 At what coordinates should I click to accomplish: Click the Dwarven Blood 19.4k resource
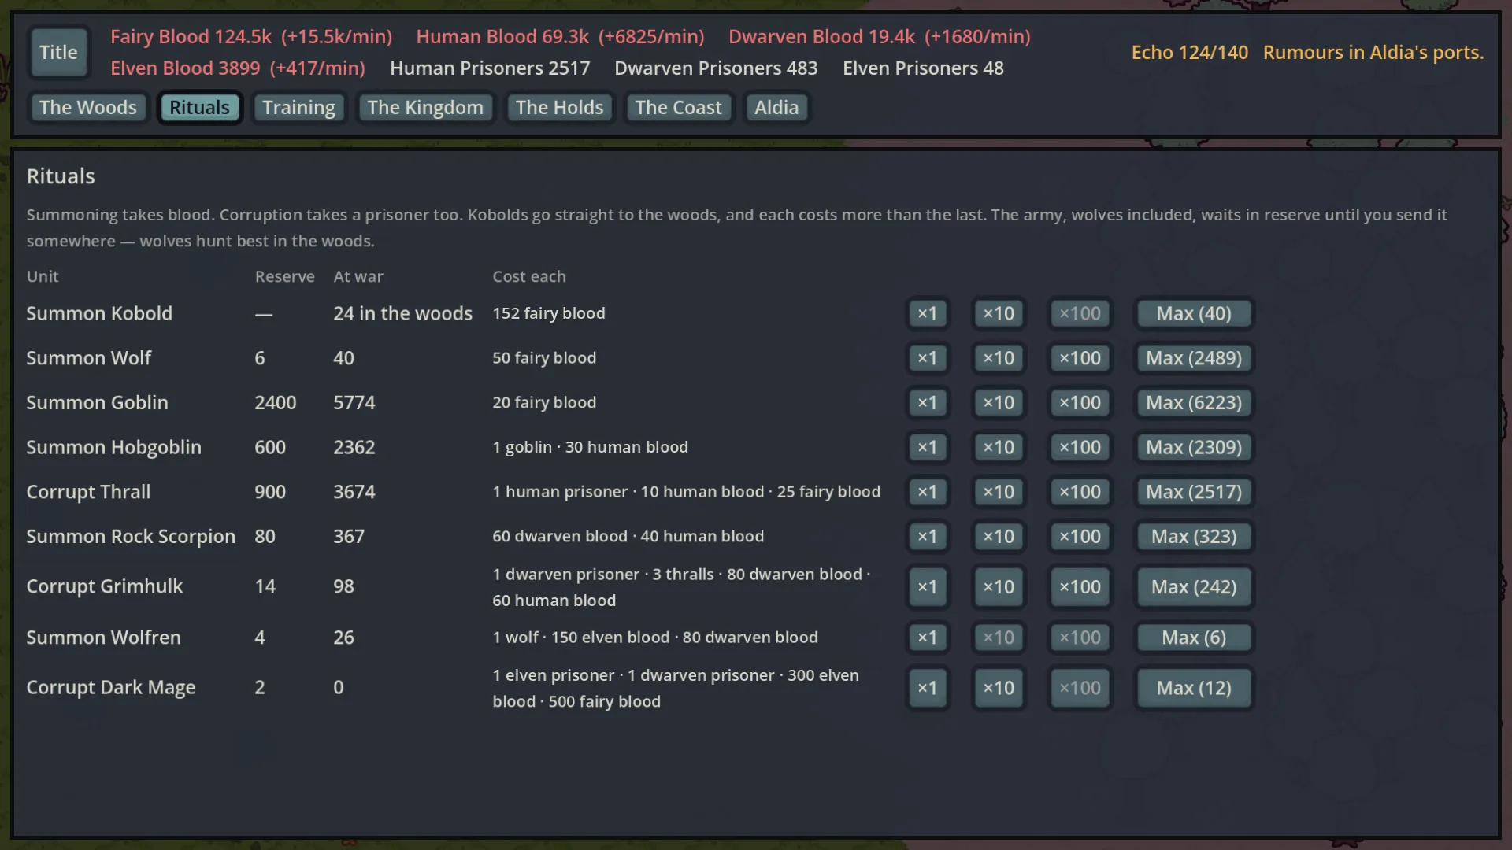tap(880, 37)
